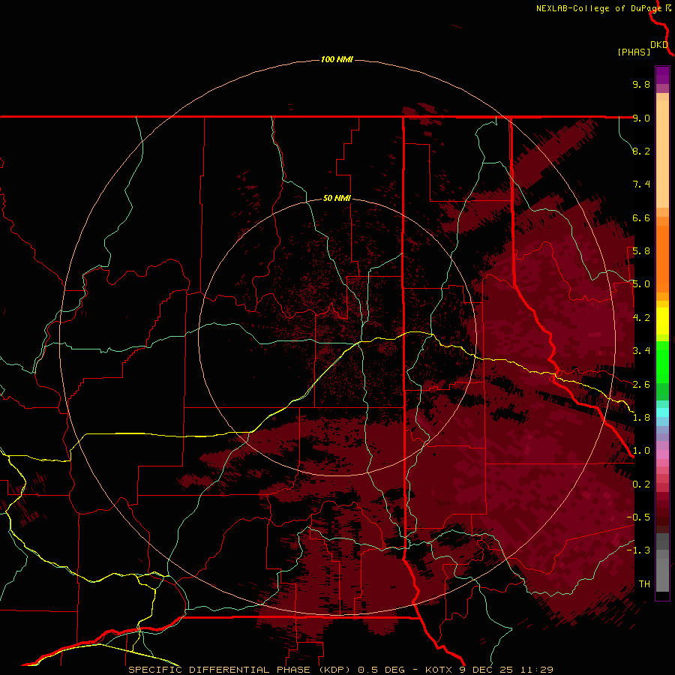This screenshot has width=675, height=675.
Task: Pick the yellow band of the color scale
Action: pyautogui.click(x=662, y=321)
